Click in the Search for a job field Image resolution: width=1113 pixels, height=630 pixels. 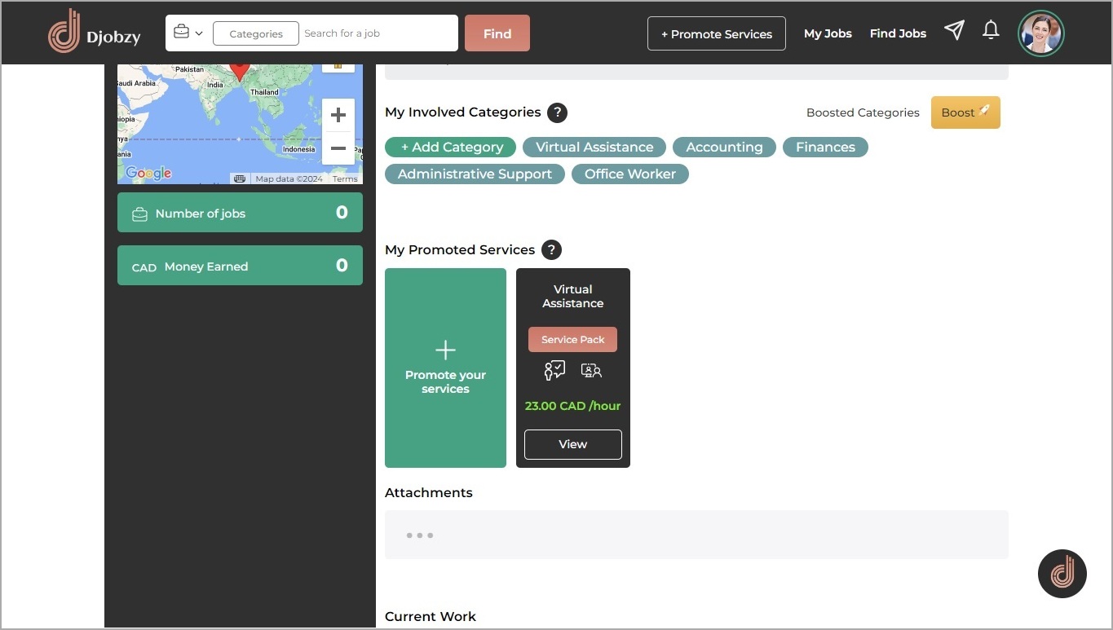[375, 33]
